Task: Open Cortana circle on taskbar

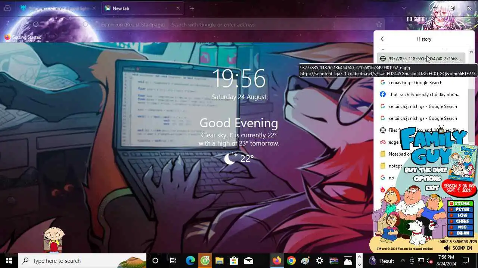Action: point(155,261)
